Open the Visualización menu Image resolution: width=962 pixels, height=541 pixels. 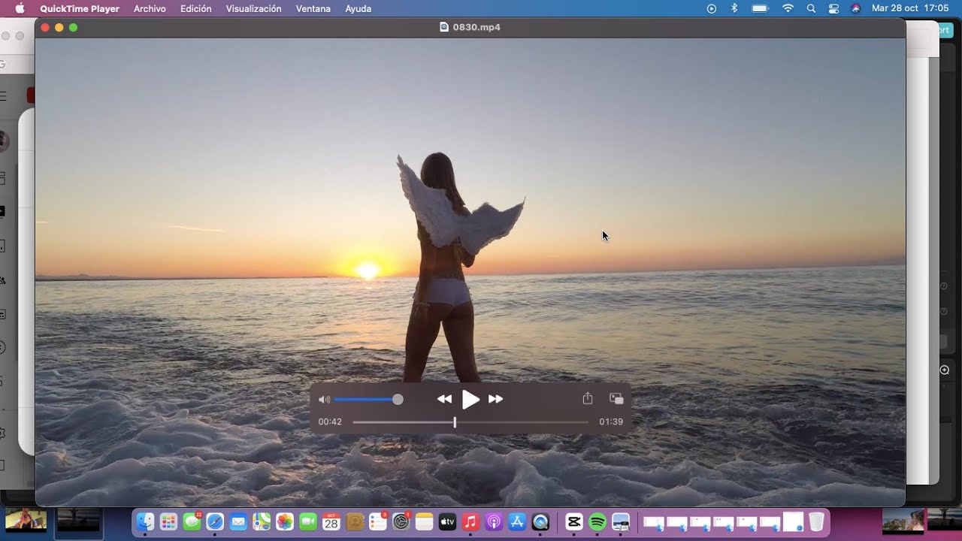pyautogui.click(x=253, y=9)
